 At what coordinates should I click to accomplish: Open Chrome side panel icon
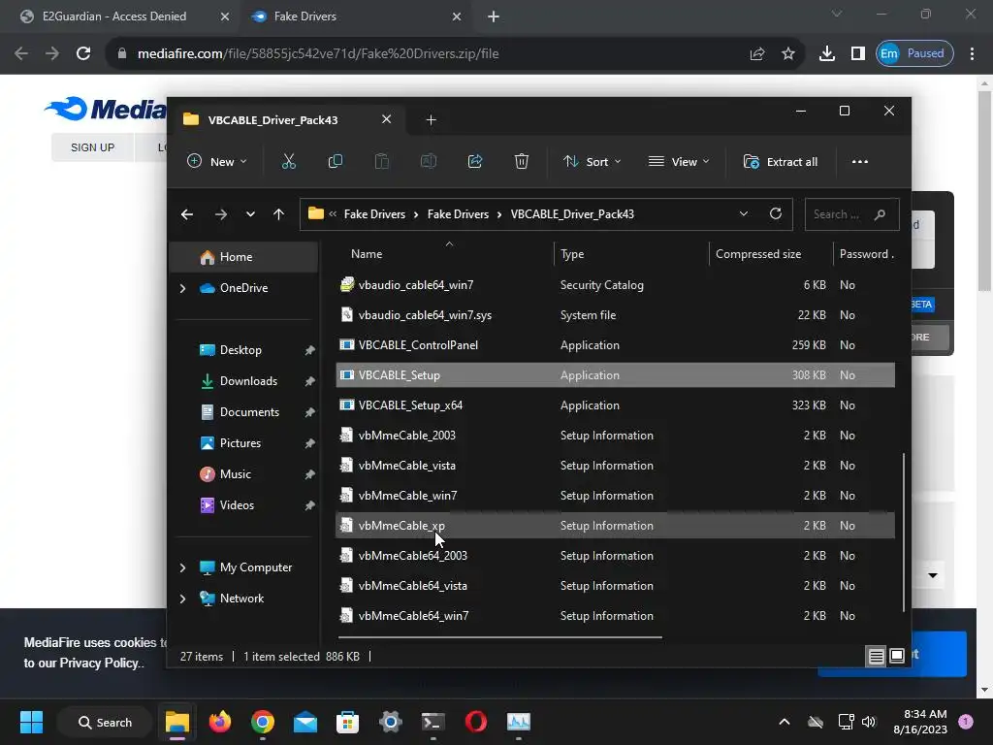click(x=857, y=53)
